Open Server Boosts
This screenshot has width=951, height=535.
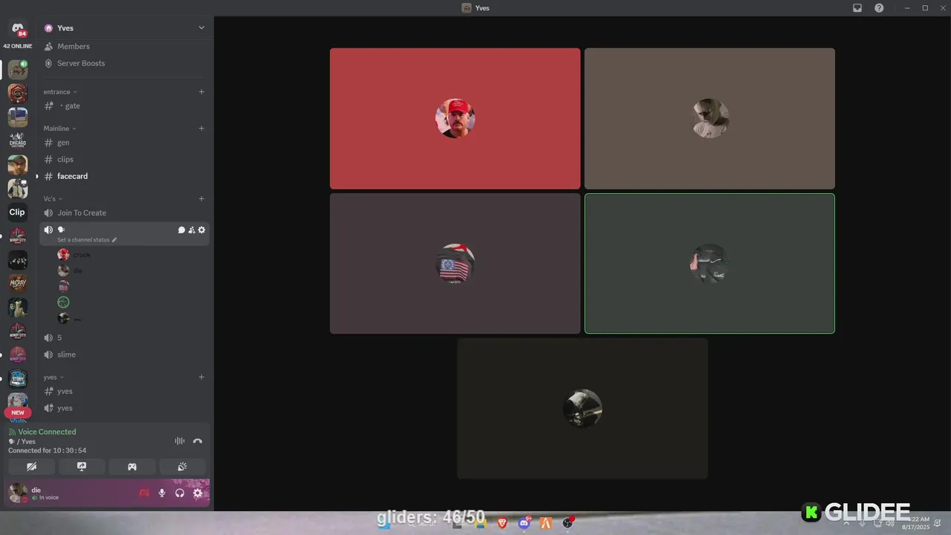pyautogui.click(x=125, y=63)
